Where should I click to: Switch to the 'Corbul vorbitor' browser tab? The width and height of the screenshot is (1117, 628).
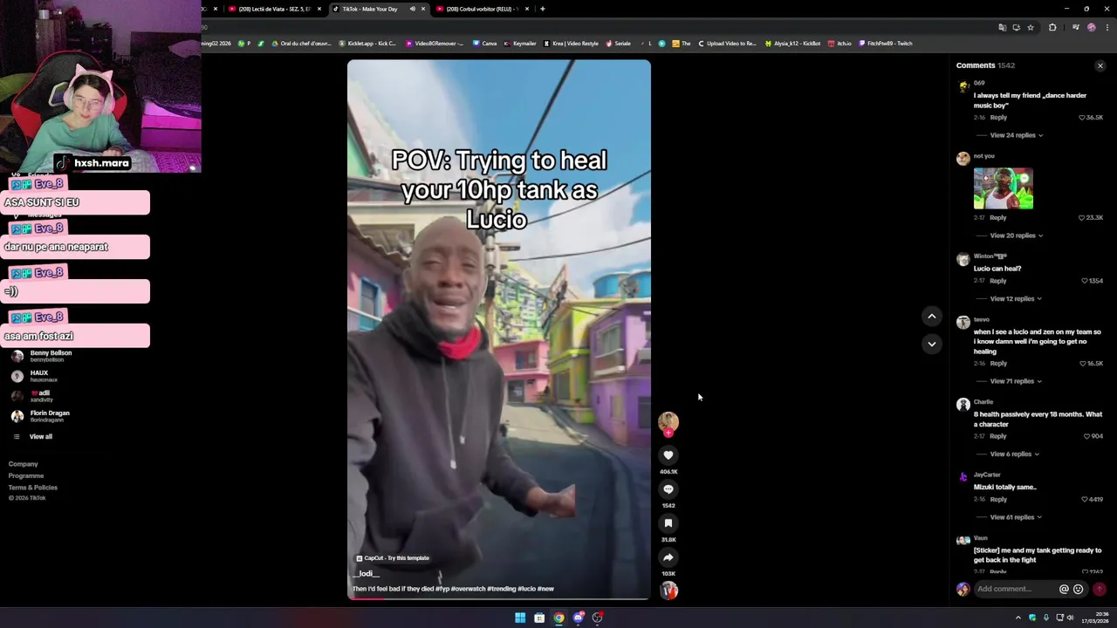(x=481, y=9)
